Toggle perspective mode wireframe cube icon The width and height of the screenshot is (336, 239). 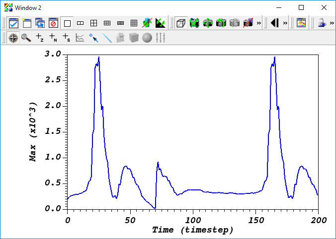coord(181,23)
